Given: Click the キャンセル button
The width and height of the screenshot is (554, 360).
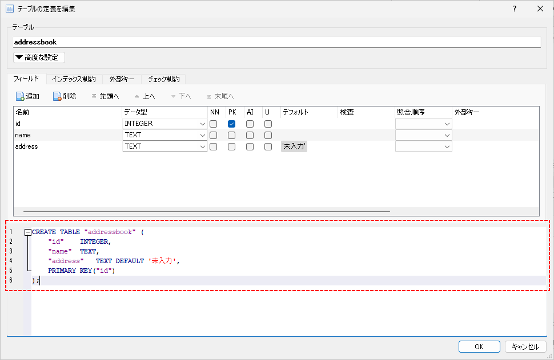Looking at the screenshot, I should 525,346.
